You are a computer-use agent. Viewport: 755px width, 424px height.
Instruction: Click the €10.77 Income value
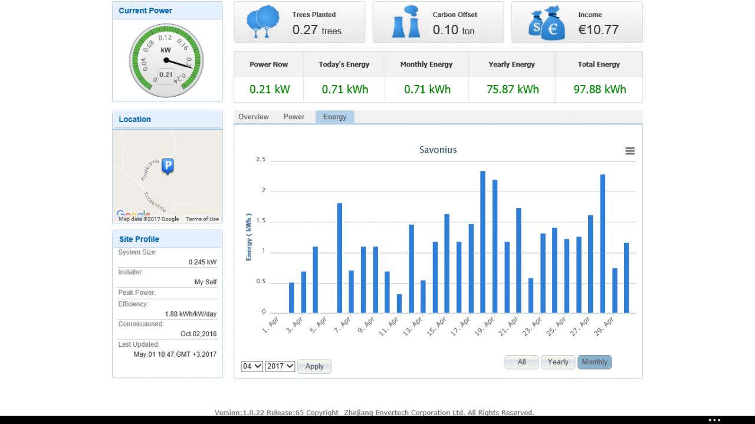[x=598, y=30]
